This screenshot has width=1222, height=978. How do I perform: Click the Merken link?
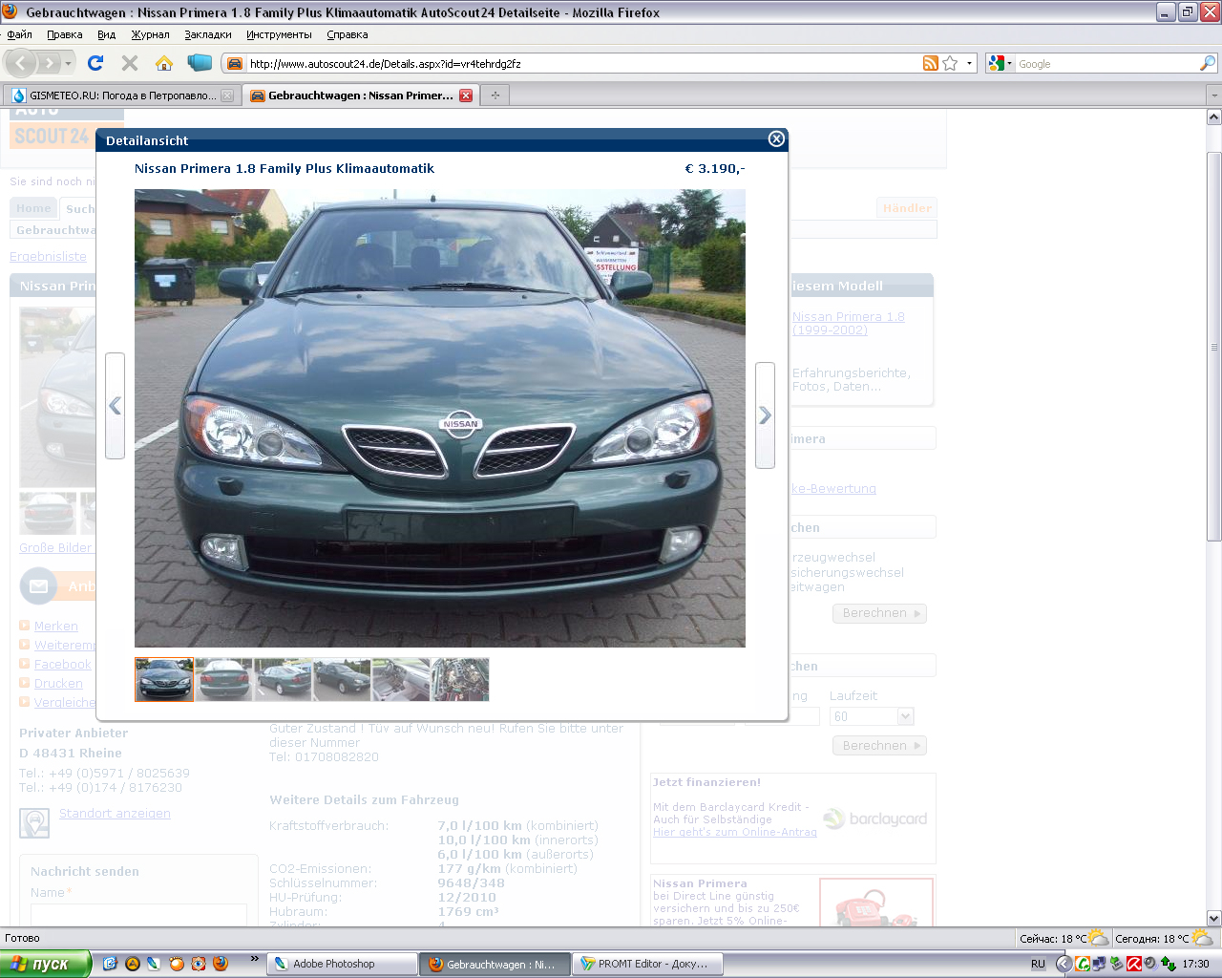point(56,627)
